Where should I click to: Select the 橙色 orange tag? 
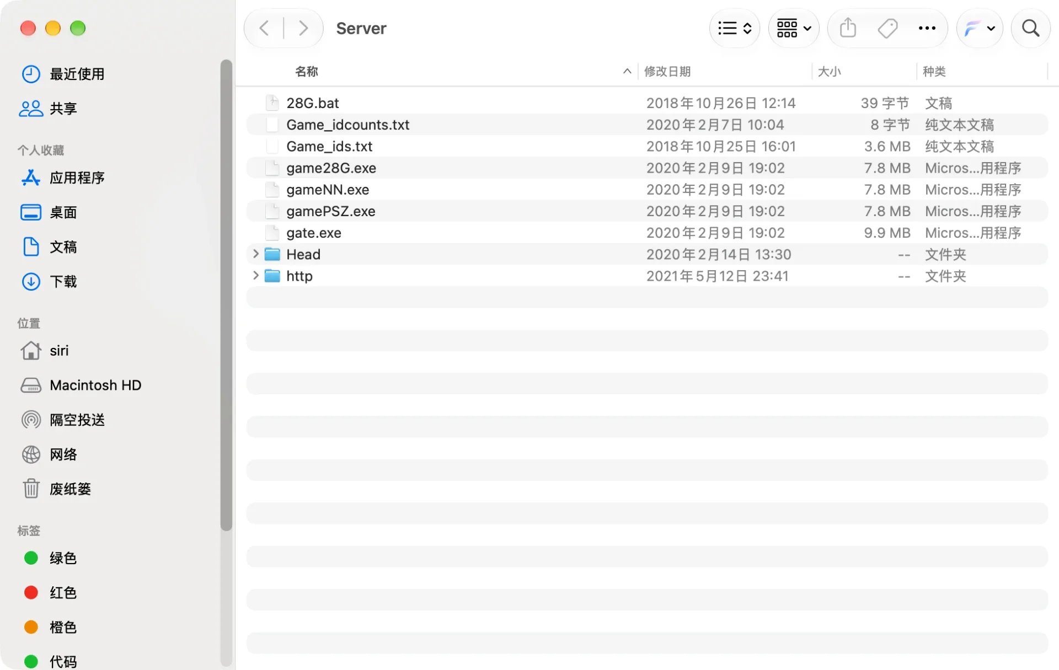point(50,627)
